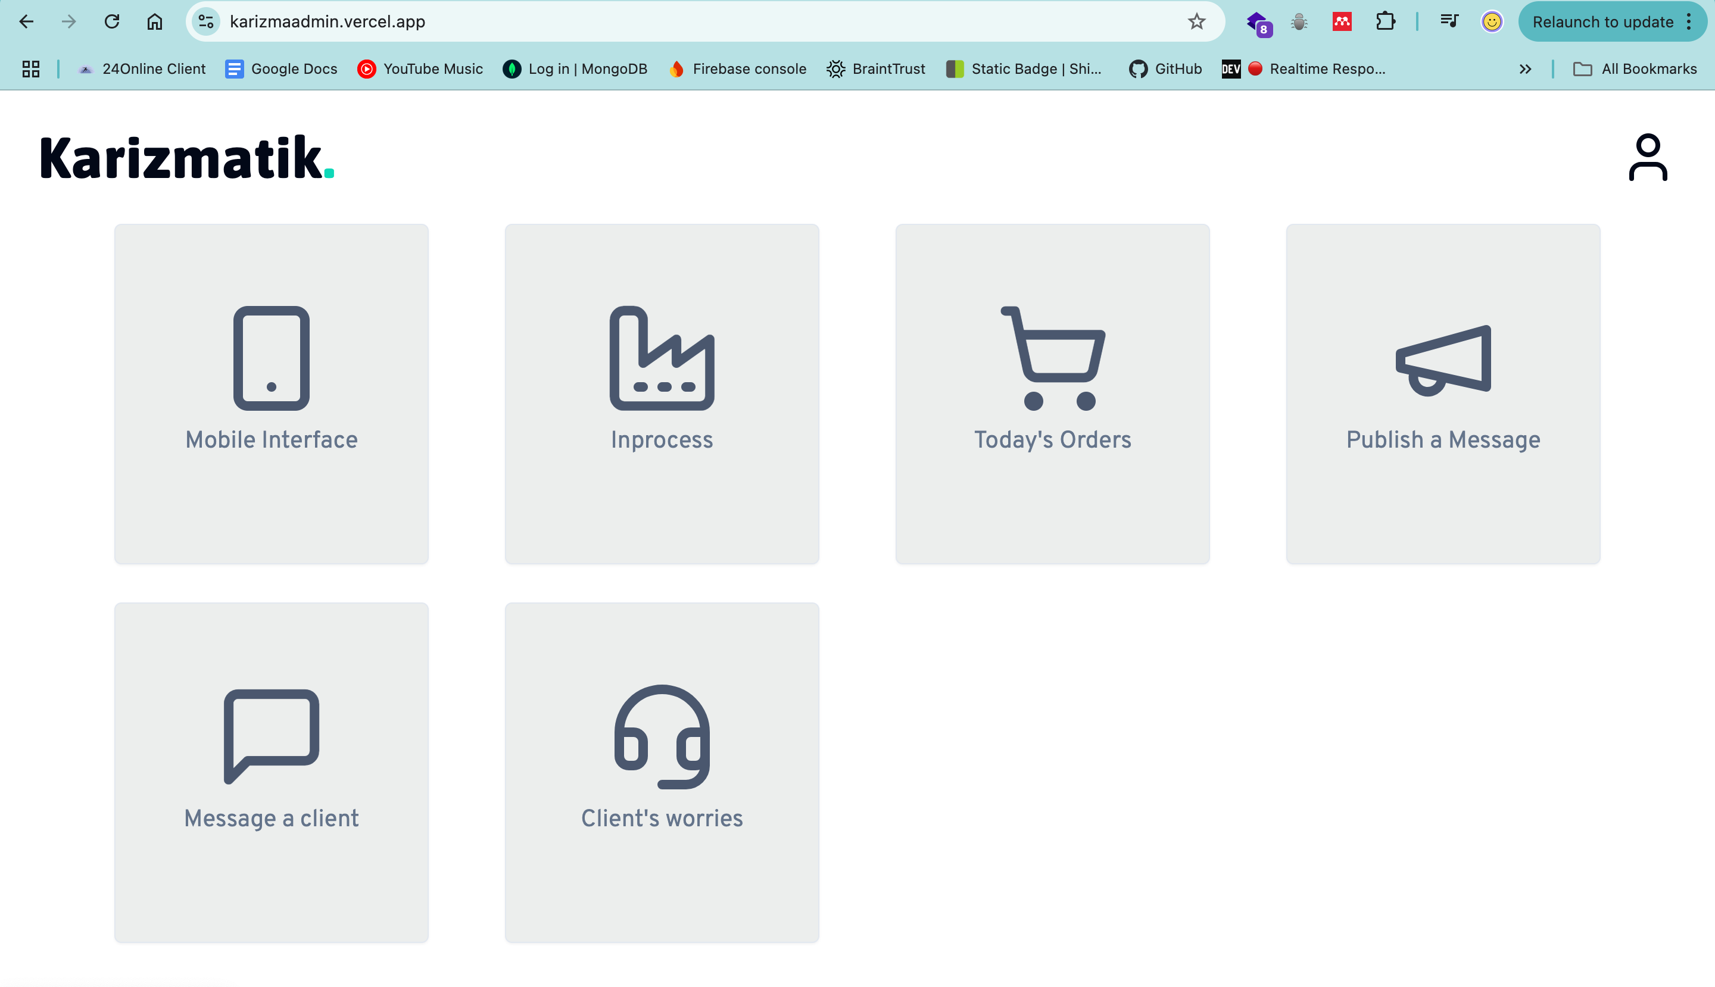Open the Mobile Interface phone icon
The image size is (1715, 987).
point(272,358)
